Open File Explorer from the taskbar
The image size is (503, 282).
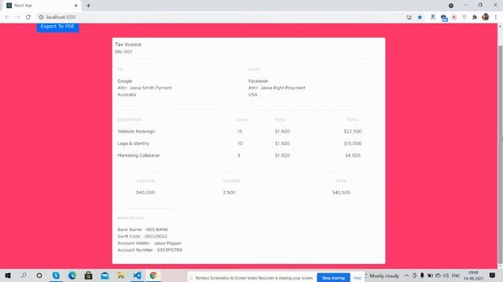click(121, 275)
